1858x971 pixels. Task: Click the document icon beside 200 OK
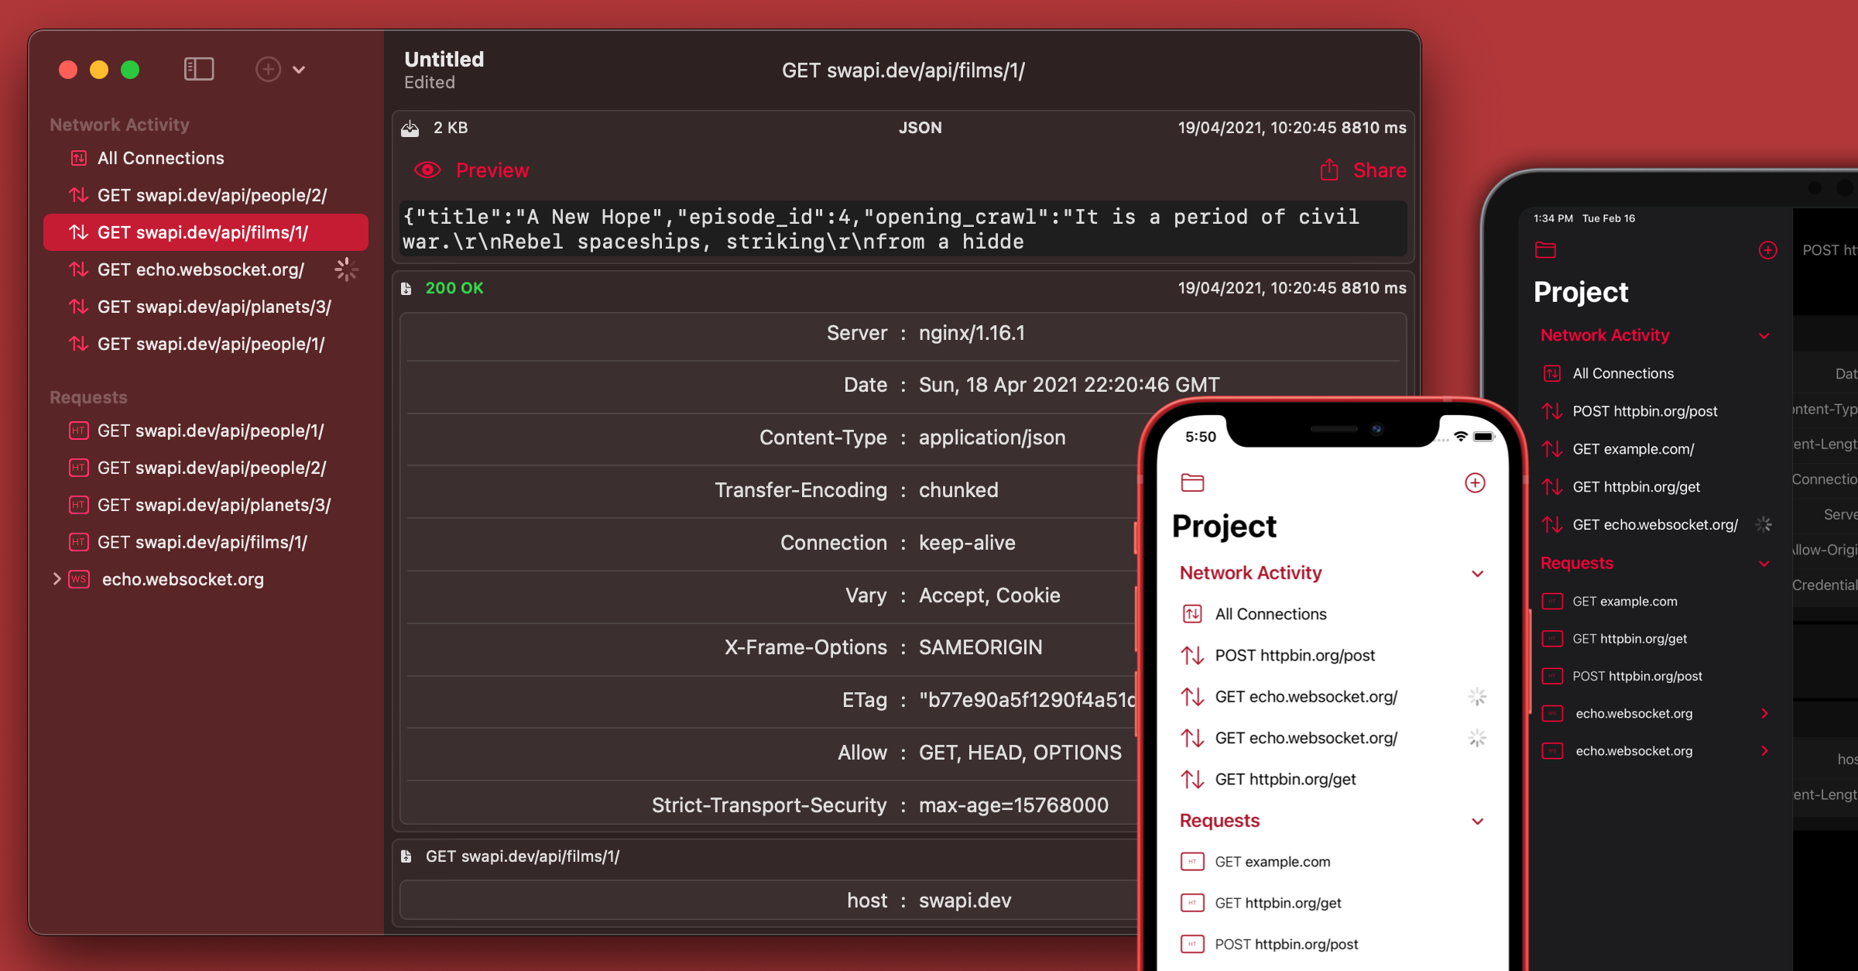click(406, 289)
